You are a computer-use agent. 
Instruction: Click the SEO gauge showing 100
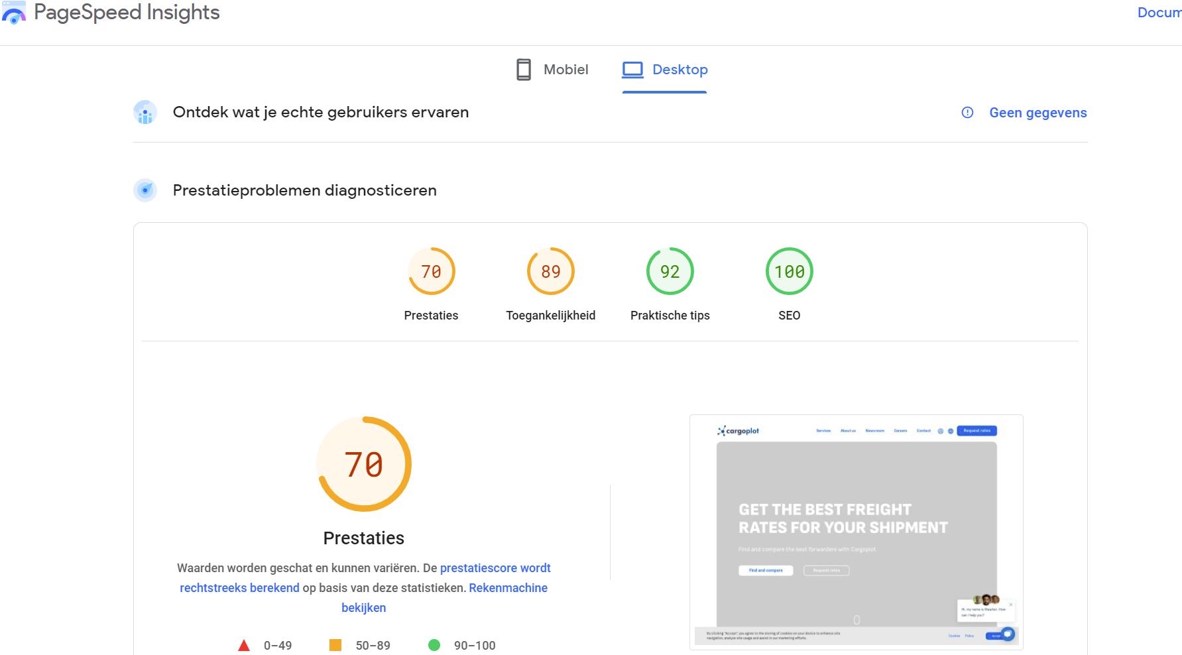[789, 271]
